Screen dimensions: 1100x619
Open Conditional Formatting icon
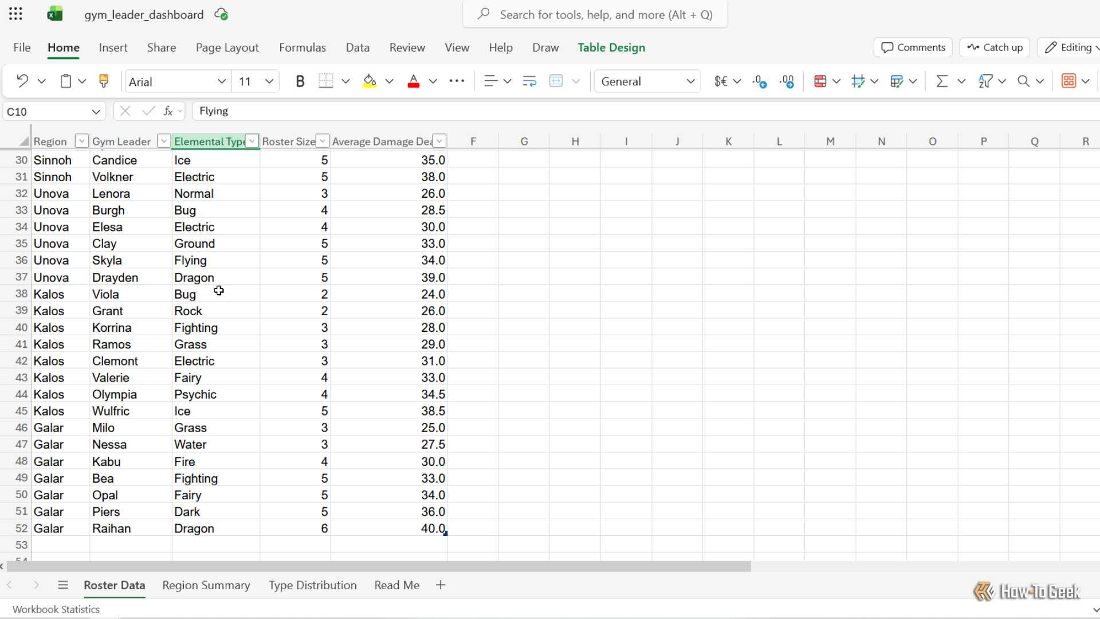(820, 81)
